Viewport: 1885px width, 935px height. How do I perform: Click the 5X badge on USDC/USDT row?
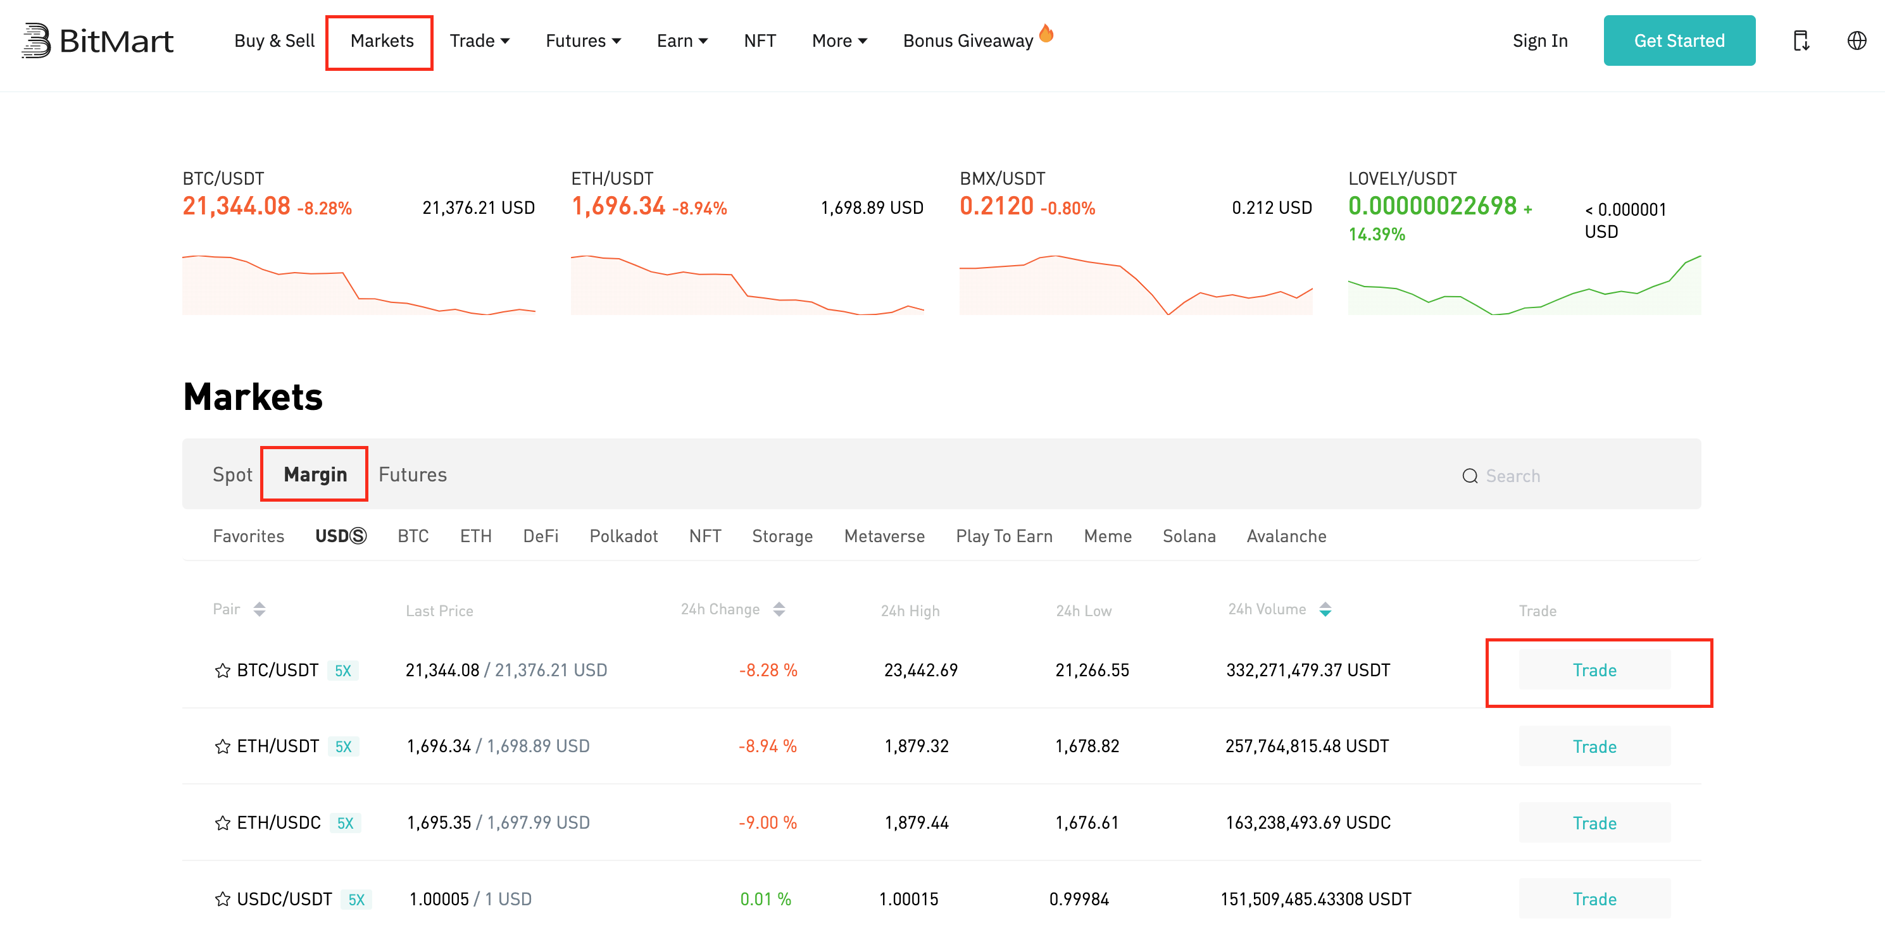click(356, 900)
